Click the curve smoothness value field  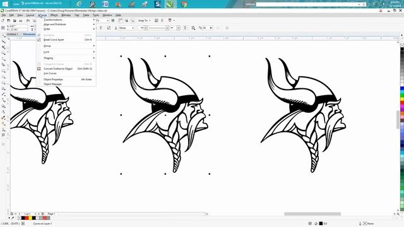pyautogui.click(x=205, y=28)
